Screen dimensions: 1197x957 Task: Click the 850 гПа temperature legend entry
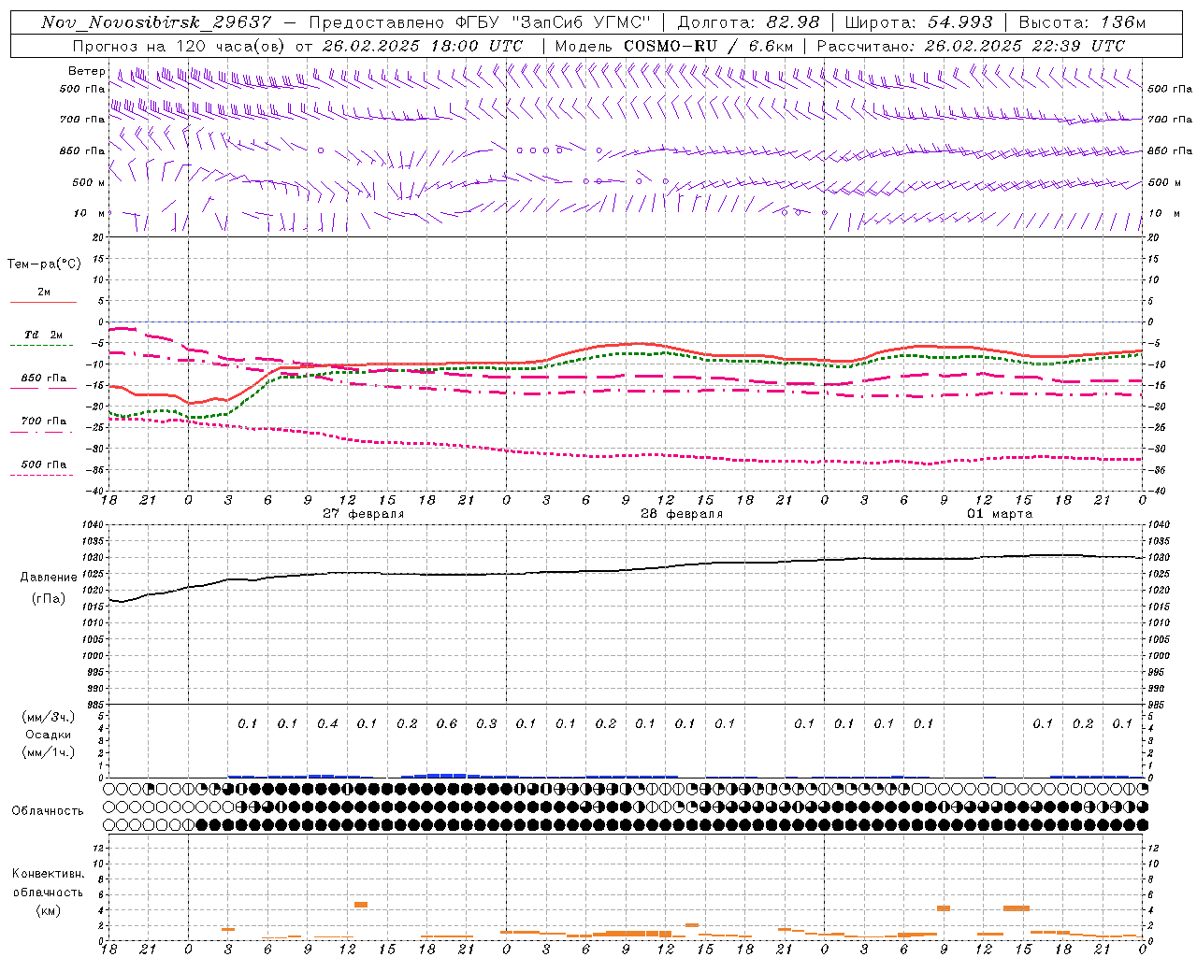click(44, 379)
